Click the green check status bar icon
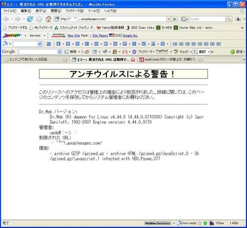Viewport: 247px width, 228px height. click(x=205, y=223)
